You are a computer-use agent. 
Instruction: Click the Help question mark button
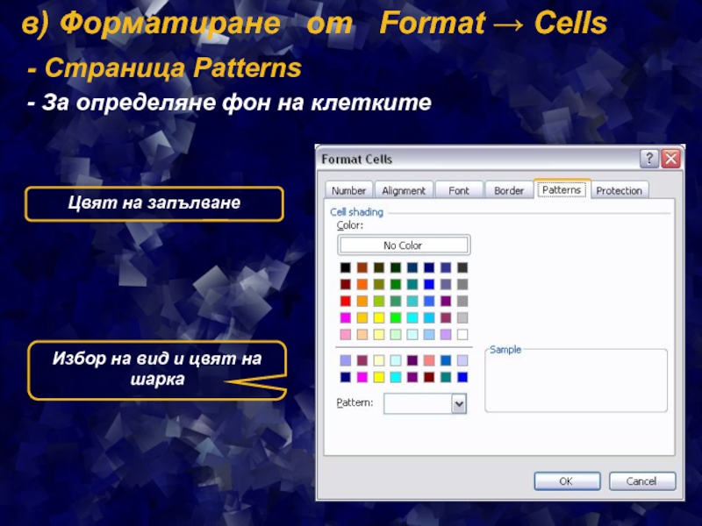648,159
